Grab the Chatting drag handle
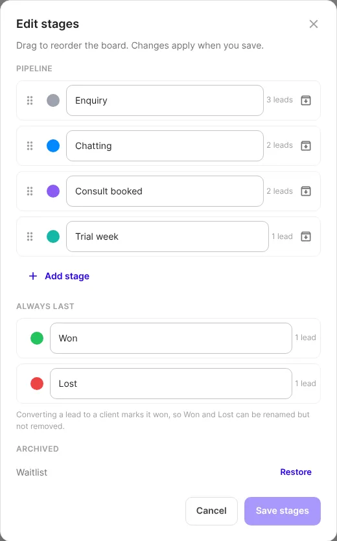337x541 pixels. tap(30, 146)
